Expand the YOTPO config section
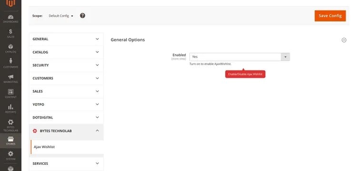 [66, 104]
